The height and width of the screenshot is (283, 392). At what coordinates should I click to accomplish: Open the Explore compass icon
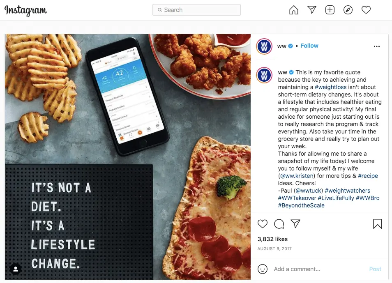point(348,9)
